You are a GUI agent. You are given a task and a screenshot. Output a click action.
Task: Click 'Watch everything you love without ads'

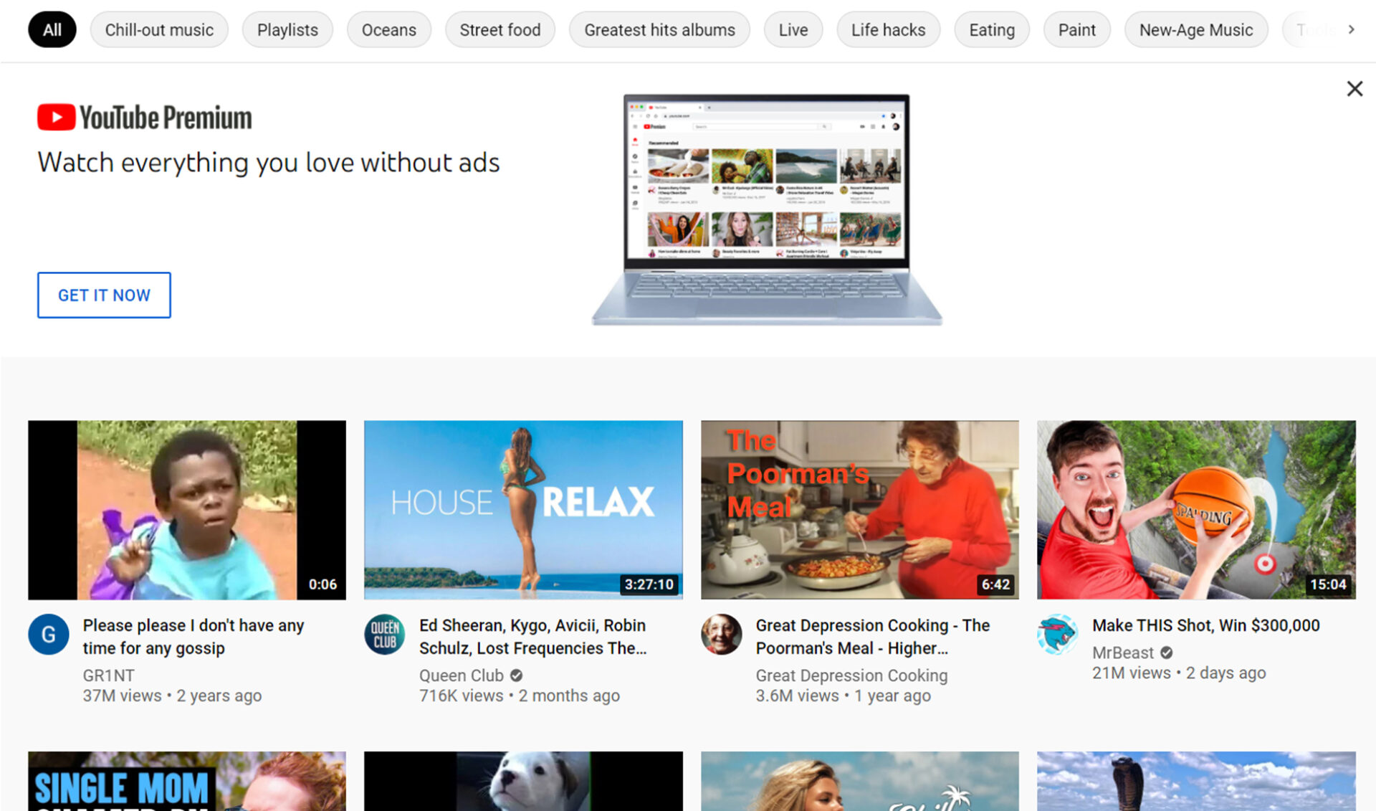269,163
